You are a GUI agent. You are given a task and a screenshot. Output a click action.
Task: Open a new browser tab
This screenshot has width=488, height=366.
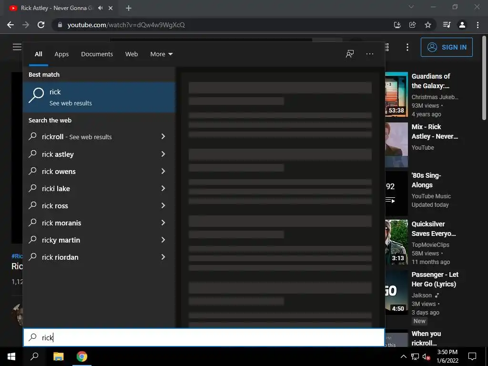[x=129, y=8]
